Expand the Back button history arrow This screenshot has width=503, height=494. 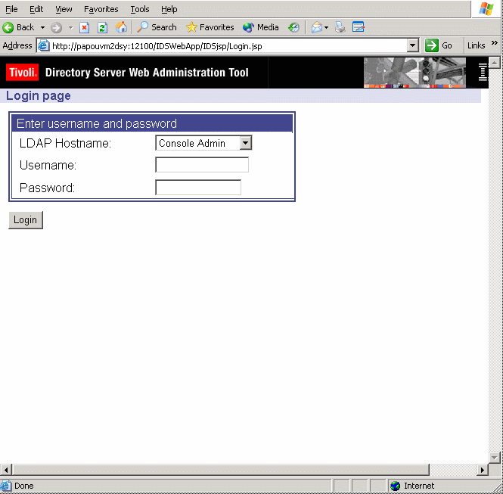tap(42, 27)
